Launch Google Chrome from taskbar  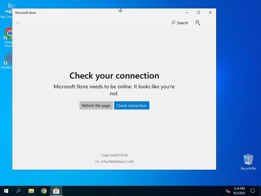click(44, 191)
